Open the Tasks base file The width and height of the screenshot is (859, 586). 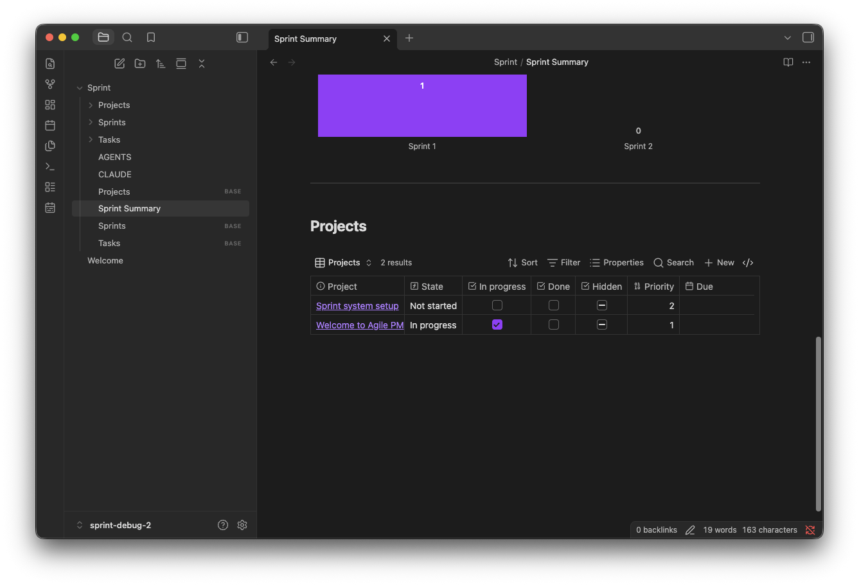[161, 243]
